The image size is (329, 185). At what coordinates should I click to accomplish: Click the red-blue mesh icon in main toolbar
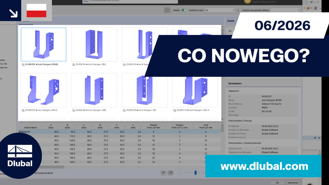pos(316,8)
